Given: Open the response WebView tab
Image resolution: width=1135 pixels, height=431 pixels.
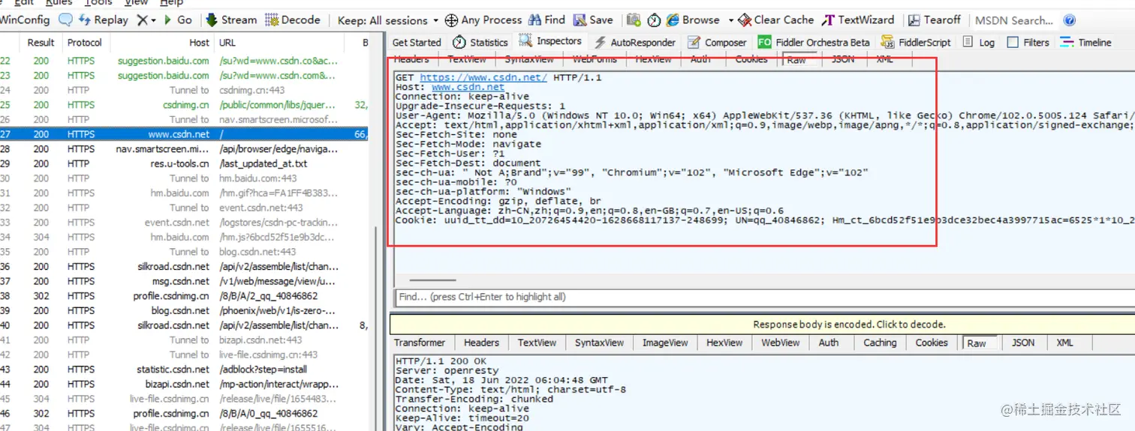Looking at the screenshot, I should pyautogui.click(x=781, y=343).
